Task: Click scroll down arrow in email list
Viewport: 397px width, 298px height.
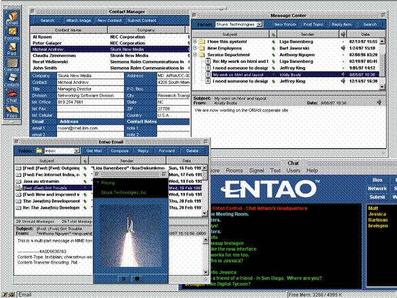Action: [205, 213]
